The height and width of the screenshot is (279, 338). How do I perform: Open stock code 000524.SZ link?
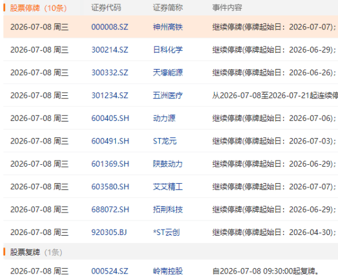pos(110,271)
